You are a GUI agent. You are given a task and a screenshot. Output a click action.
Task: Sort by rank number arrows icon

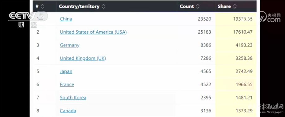[x=42, y=6]
